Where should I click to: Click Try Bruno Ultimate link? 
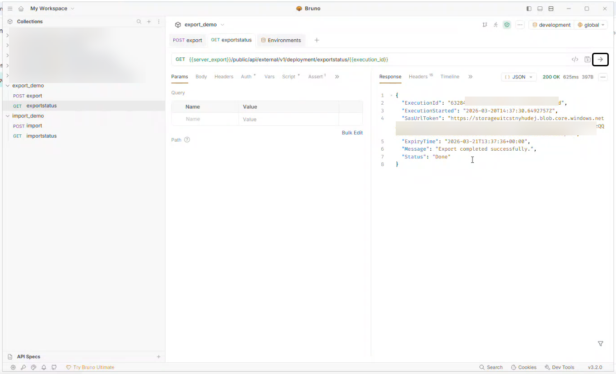pyautogui.click(x=90, y=367)
